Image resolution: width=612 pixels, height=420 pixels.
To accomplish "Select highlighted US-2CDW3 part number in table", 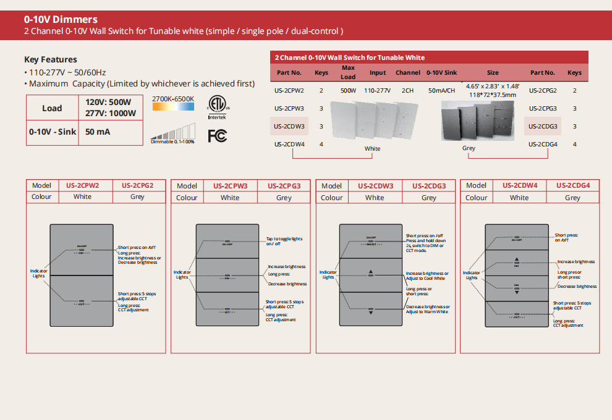I will point(289,126).
